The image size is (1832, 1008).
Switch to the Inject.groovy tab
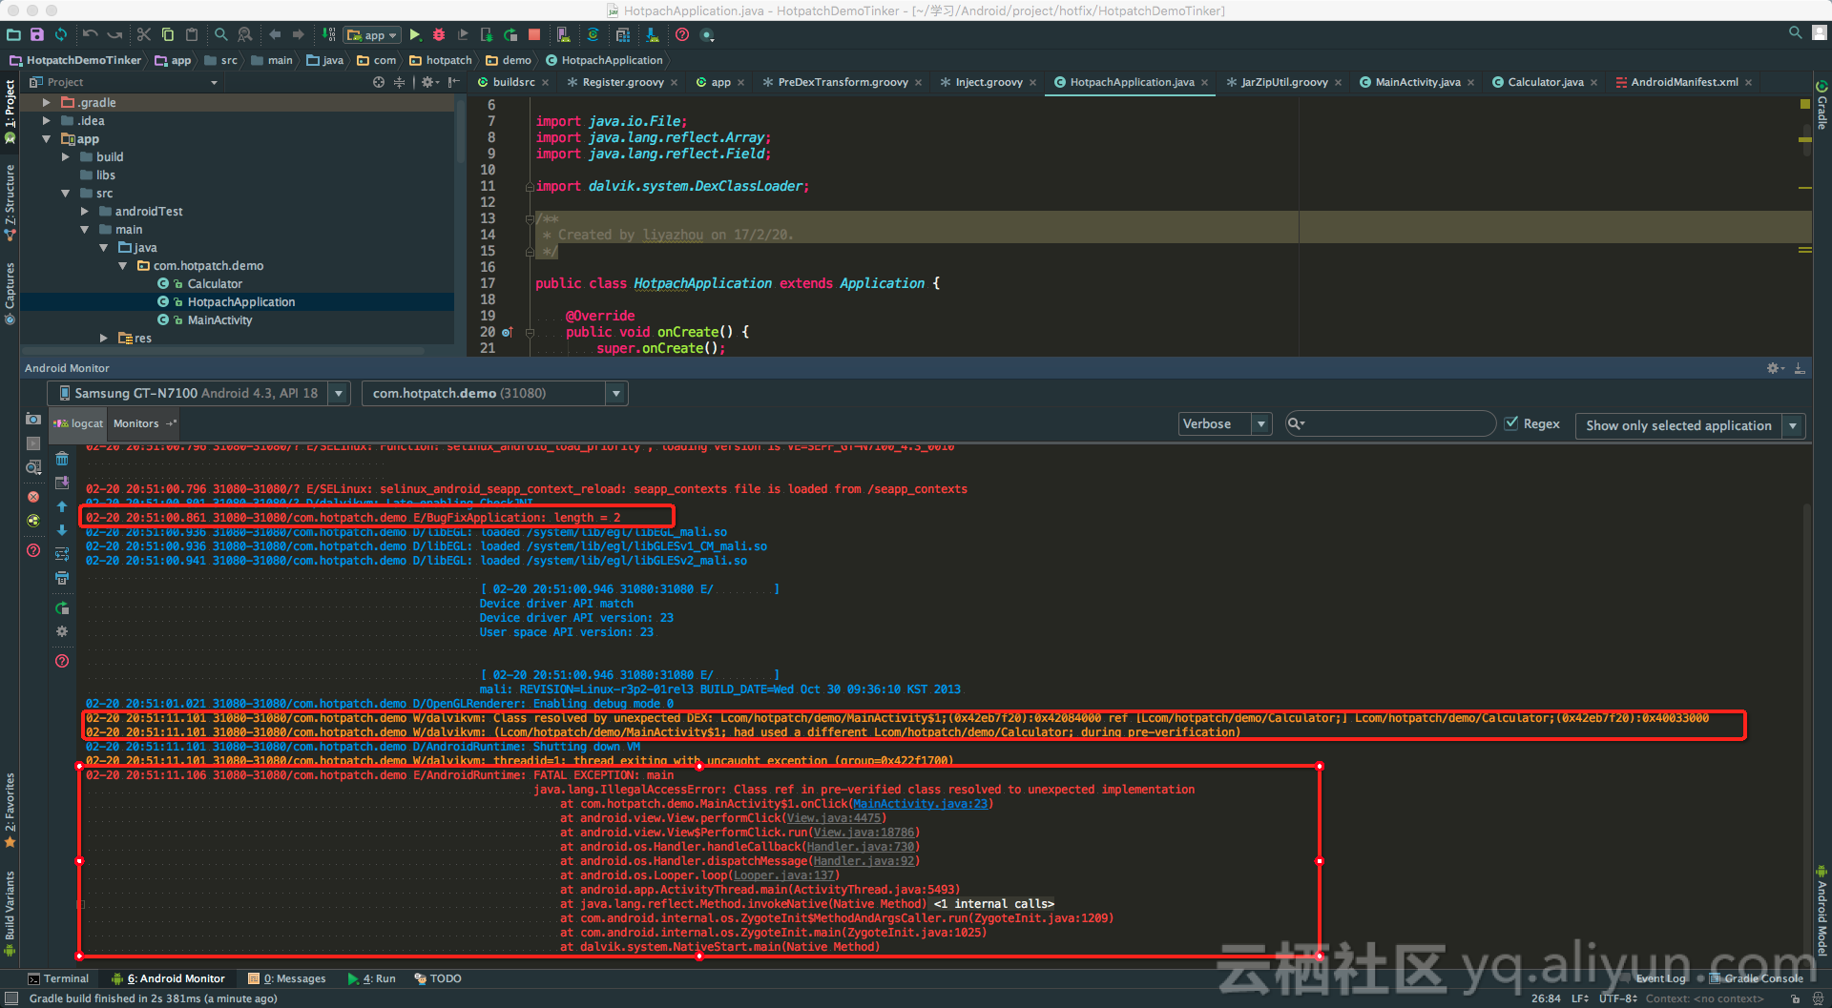989,83
